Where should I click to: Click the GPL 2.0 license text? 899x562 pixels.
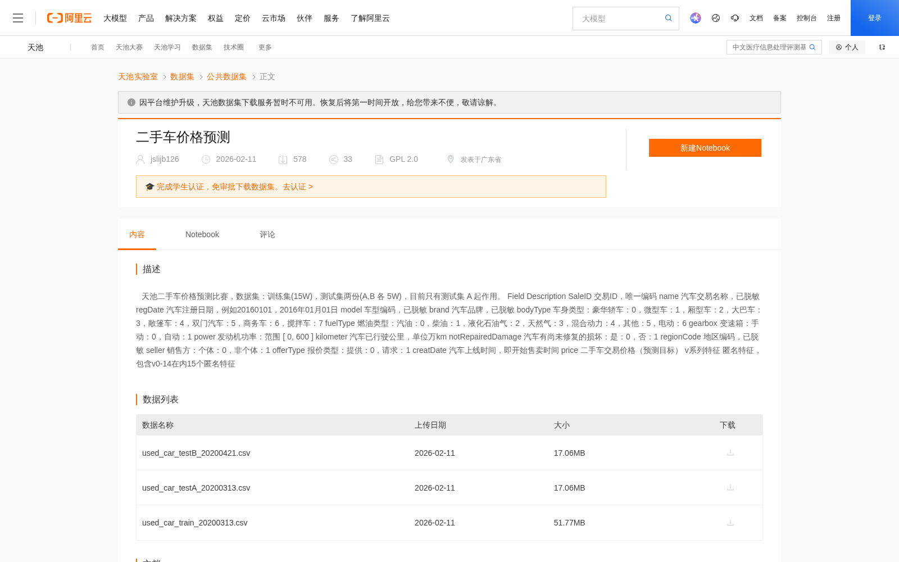tap(403, 159)
